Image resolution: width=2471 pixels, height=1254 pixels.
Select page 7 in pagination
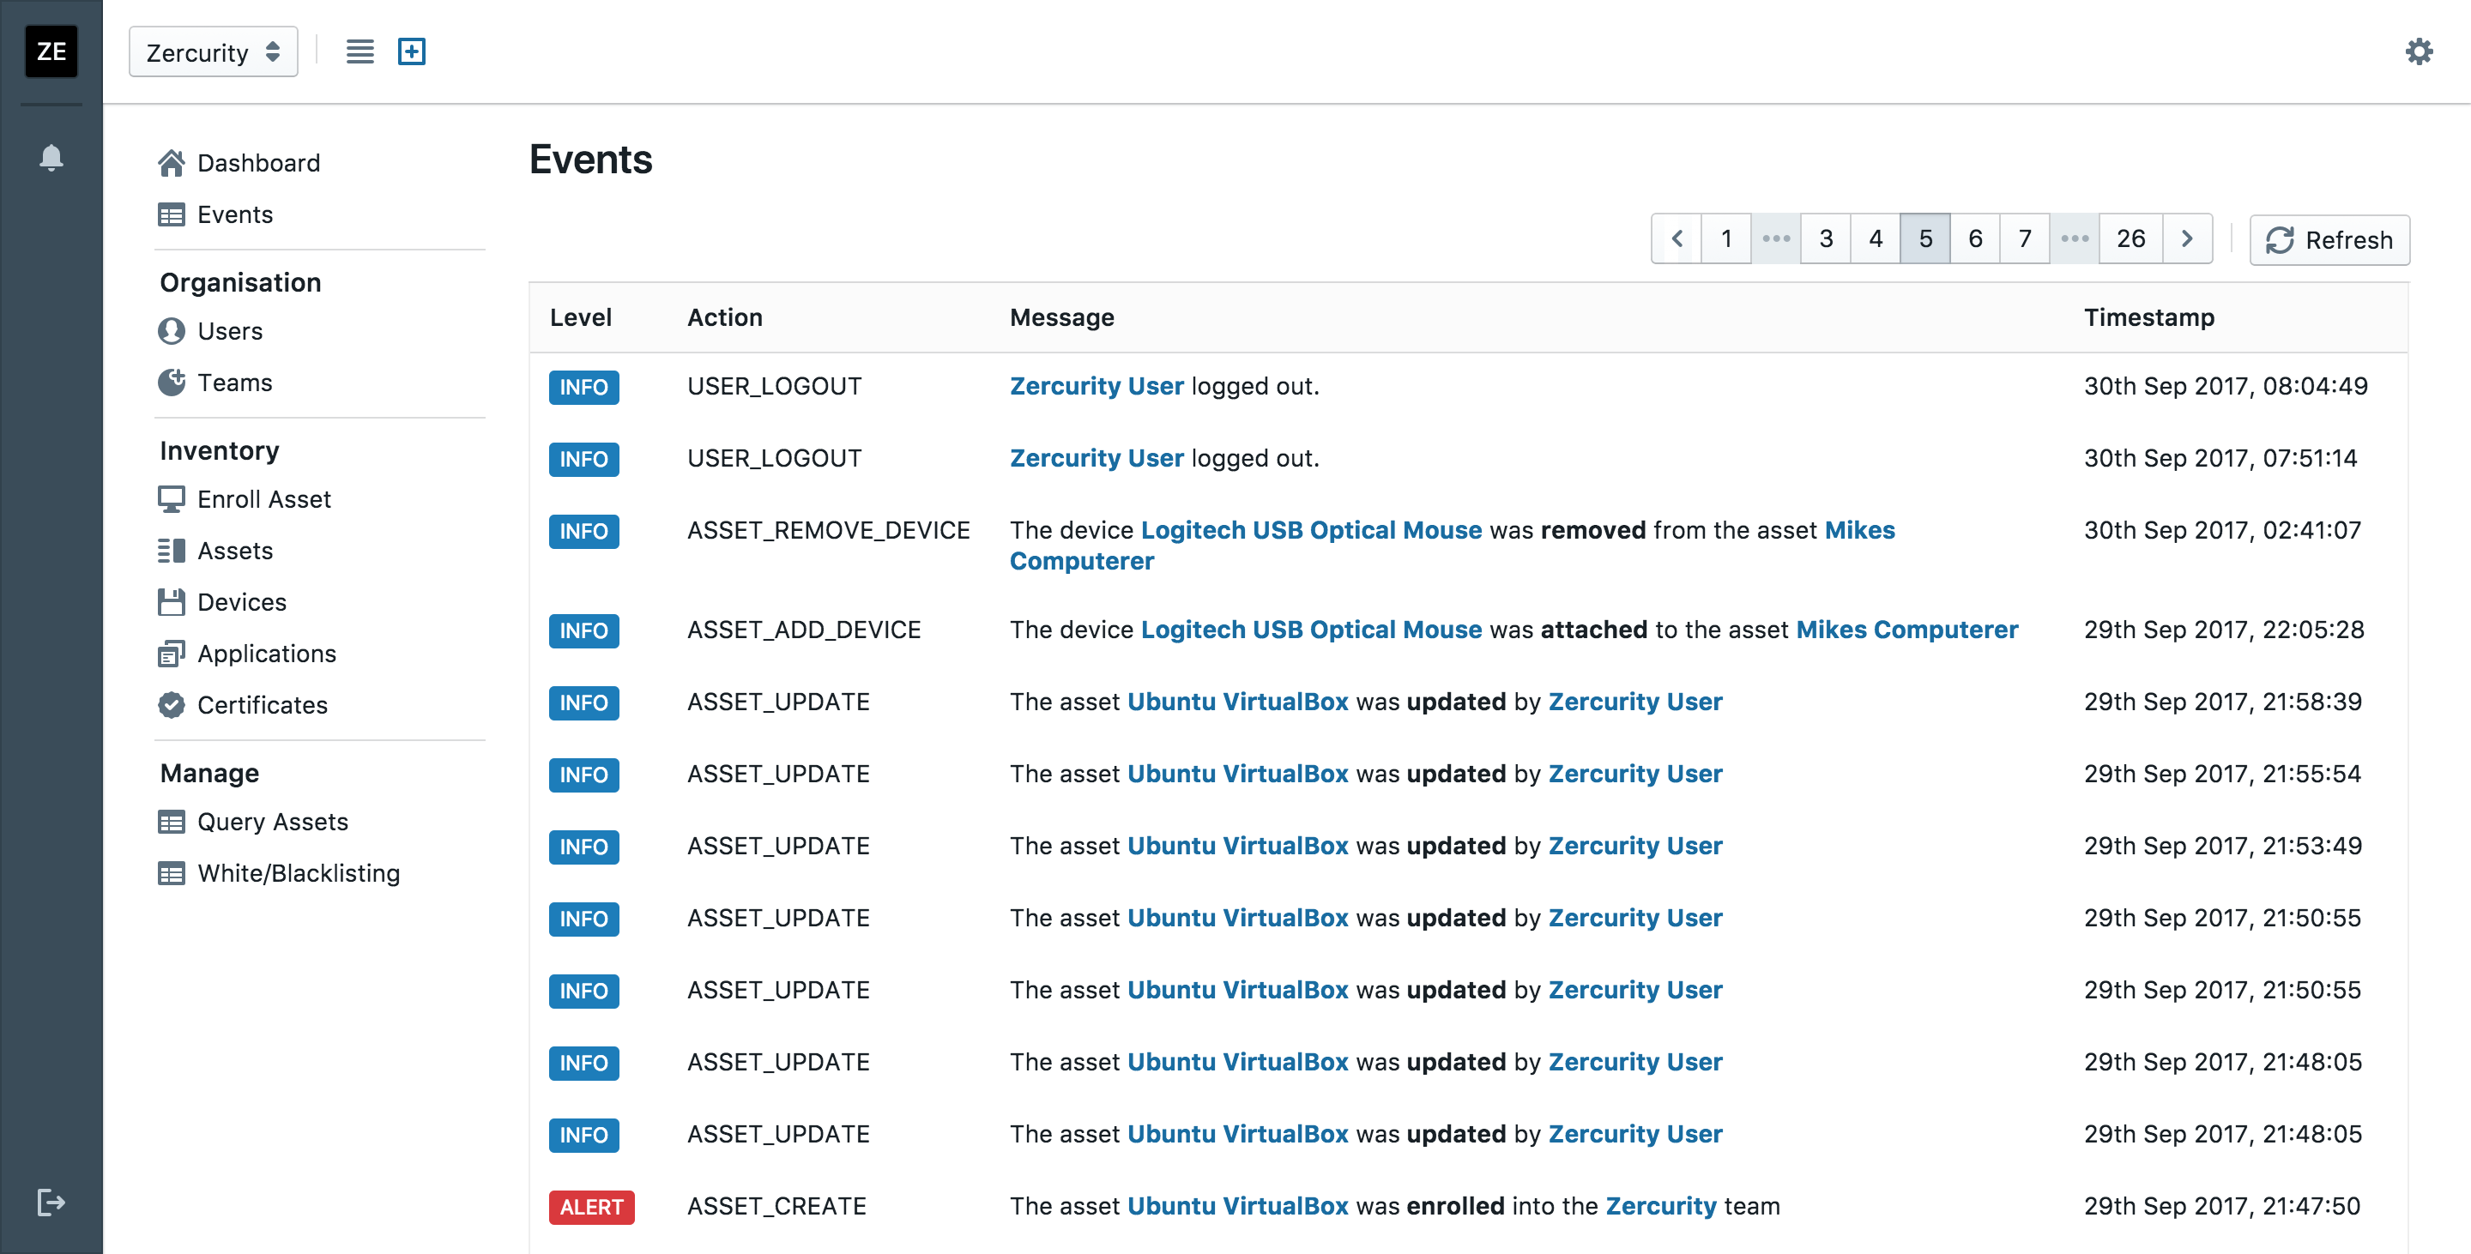pyautogui.click(x=2024, y=238)
